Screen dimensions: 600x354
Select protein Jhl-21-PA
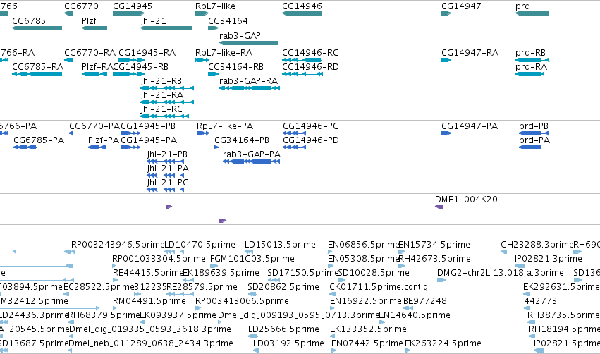(168, 169)
